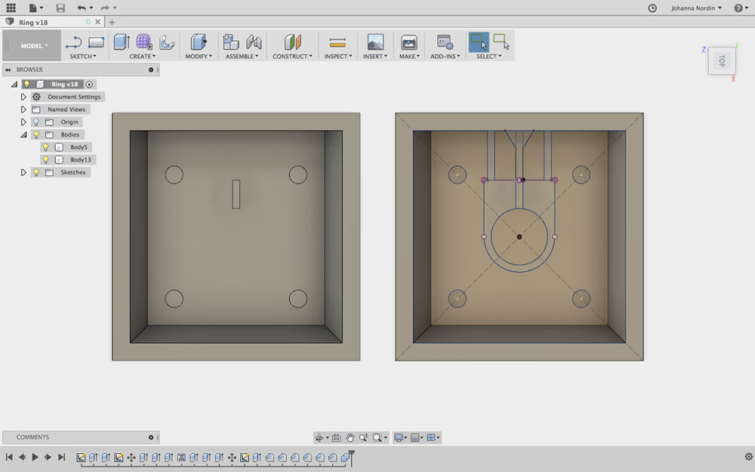755x472 pixels.
Task: Play the timeline
Action: pos(35,457)
